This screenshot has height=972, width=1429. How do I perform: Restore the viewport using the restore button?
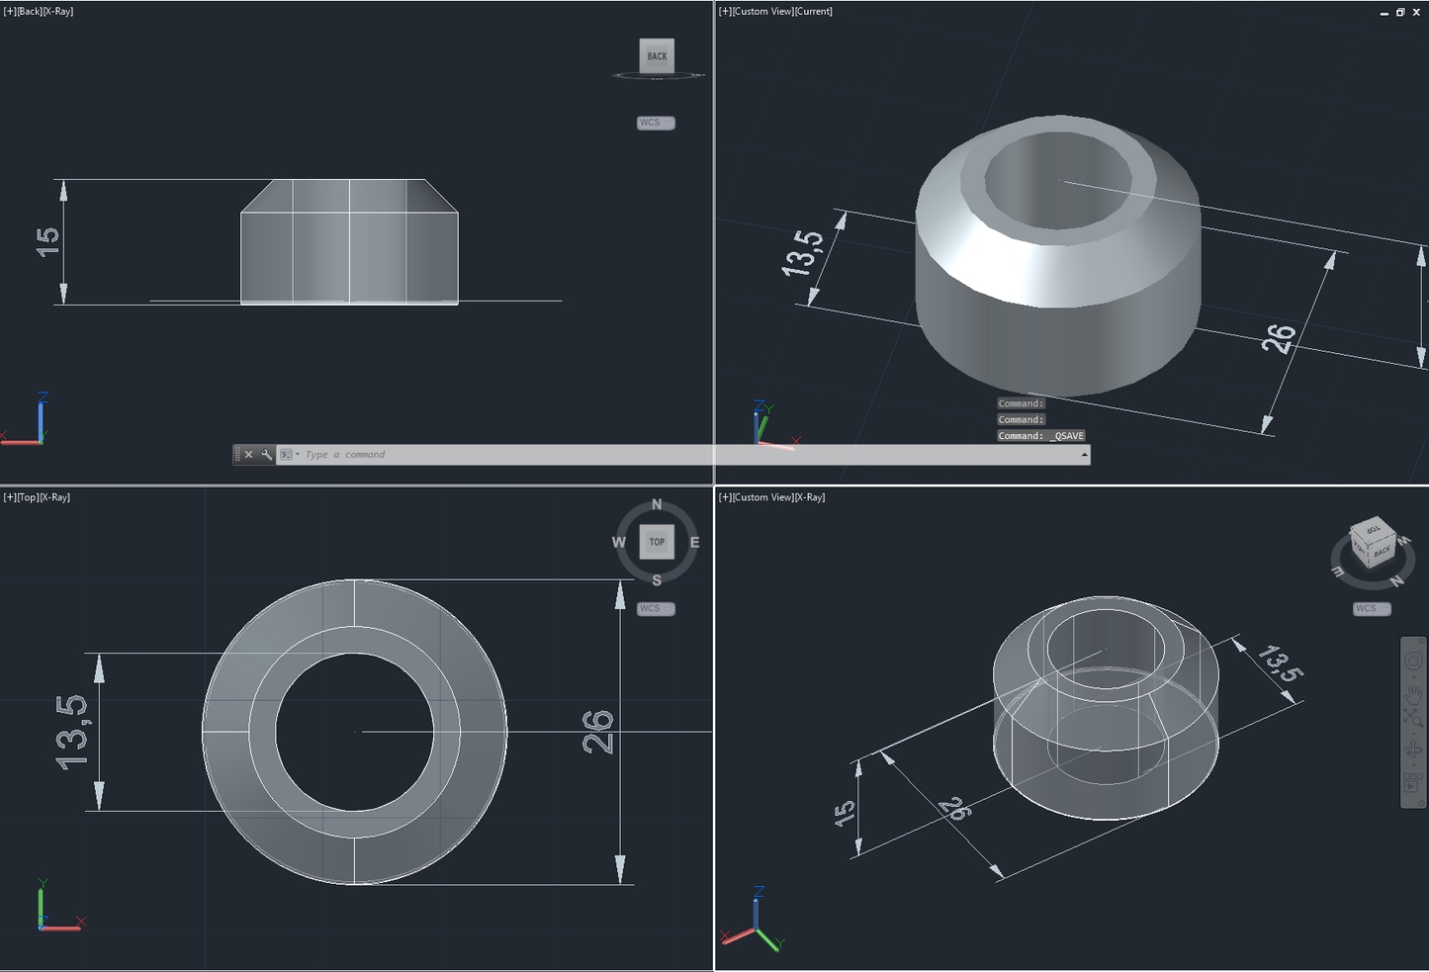(1400, 12)
